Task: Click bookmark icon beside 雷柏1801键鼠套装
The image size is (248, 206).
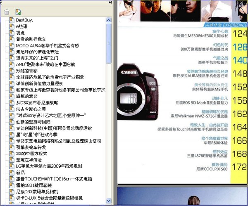Action: (12, 185)
